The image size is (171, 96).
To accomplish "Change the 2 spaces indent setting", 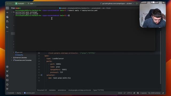I will [x=143, y=93].
